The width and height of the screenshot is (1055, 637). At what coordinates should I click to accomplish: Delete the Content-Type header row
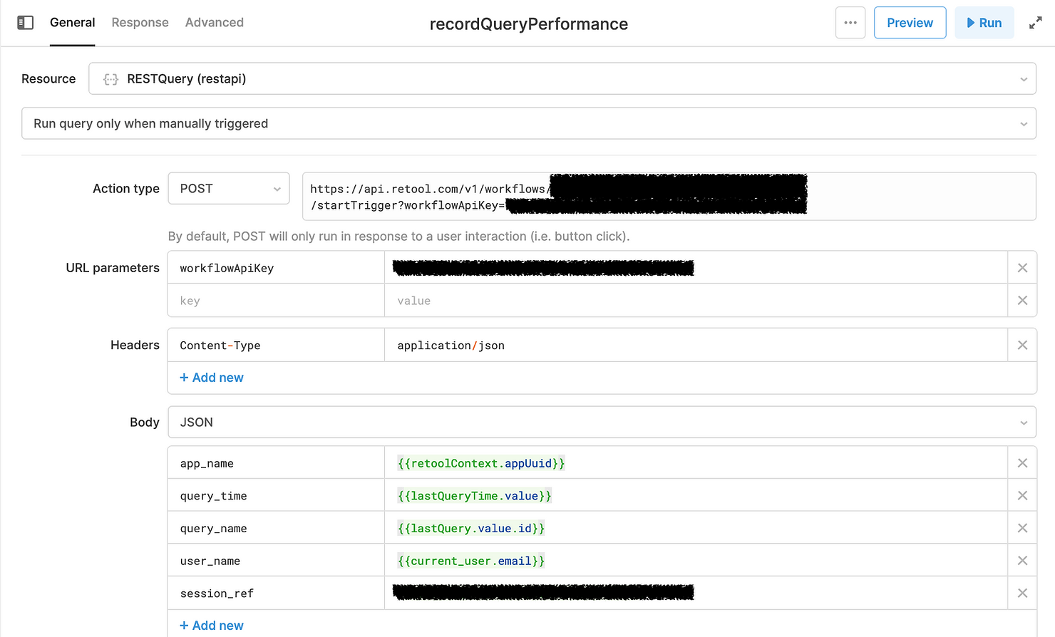click(x=1022, y=345)
